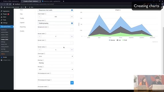Image resolution: width=164 pixels, height=92 pixels.
Task: Show Chart height info tooltip icon
Action: pos(45,14)
